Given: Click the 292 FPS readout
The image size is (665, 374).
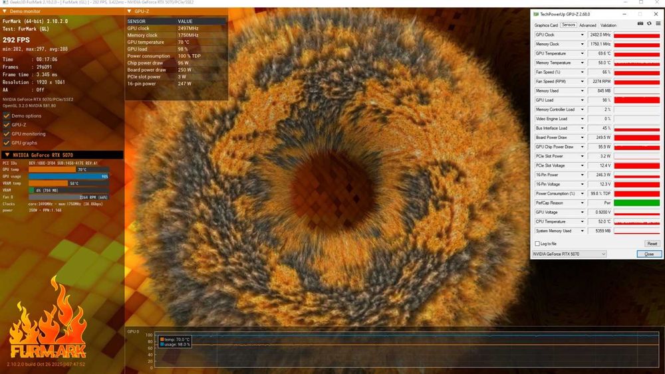Looking at the screenshot, I should coord(16,40).
